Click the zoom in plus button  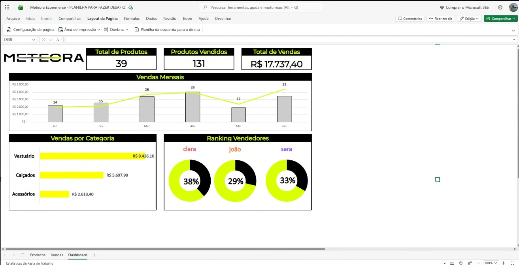(x=503, y=263)
